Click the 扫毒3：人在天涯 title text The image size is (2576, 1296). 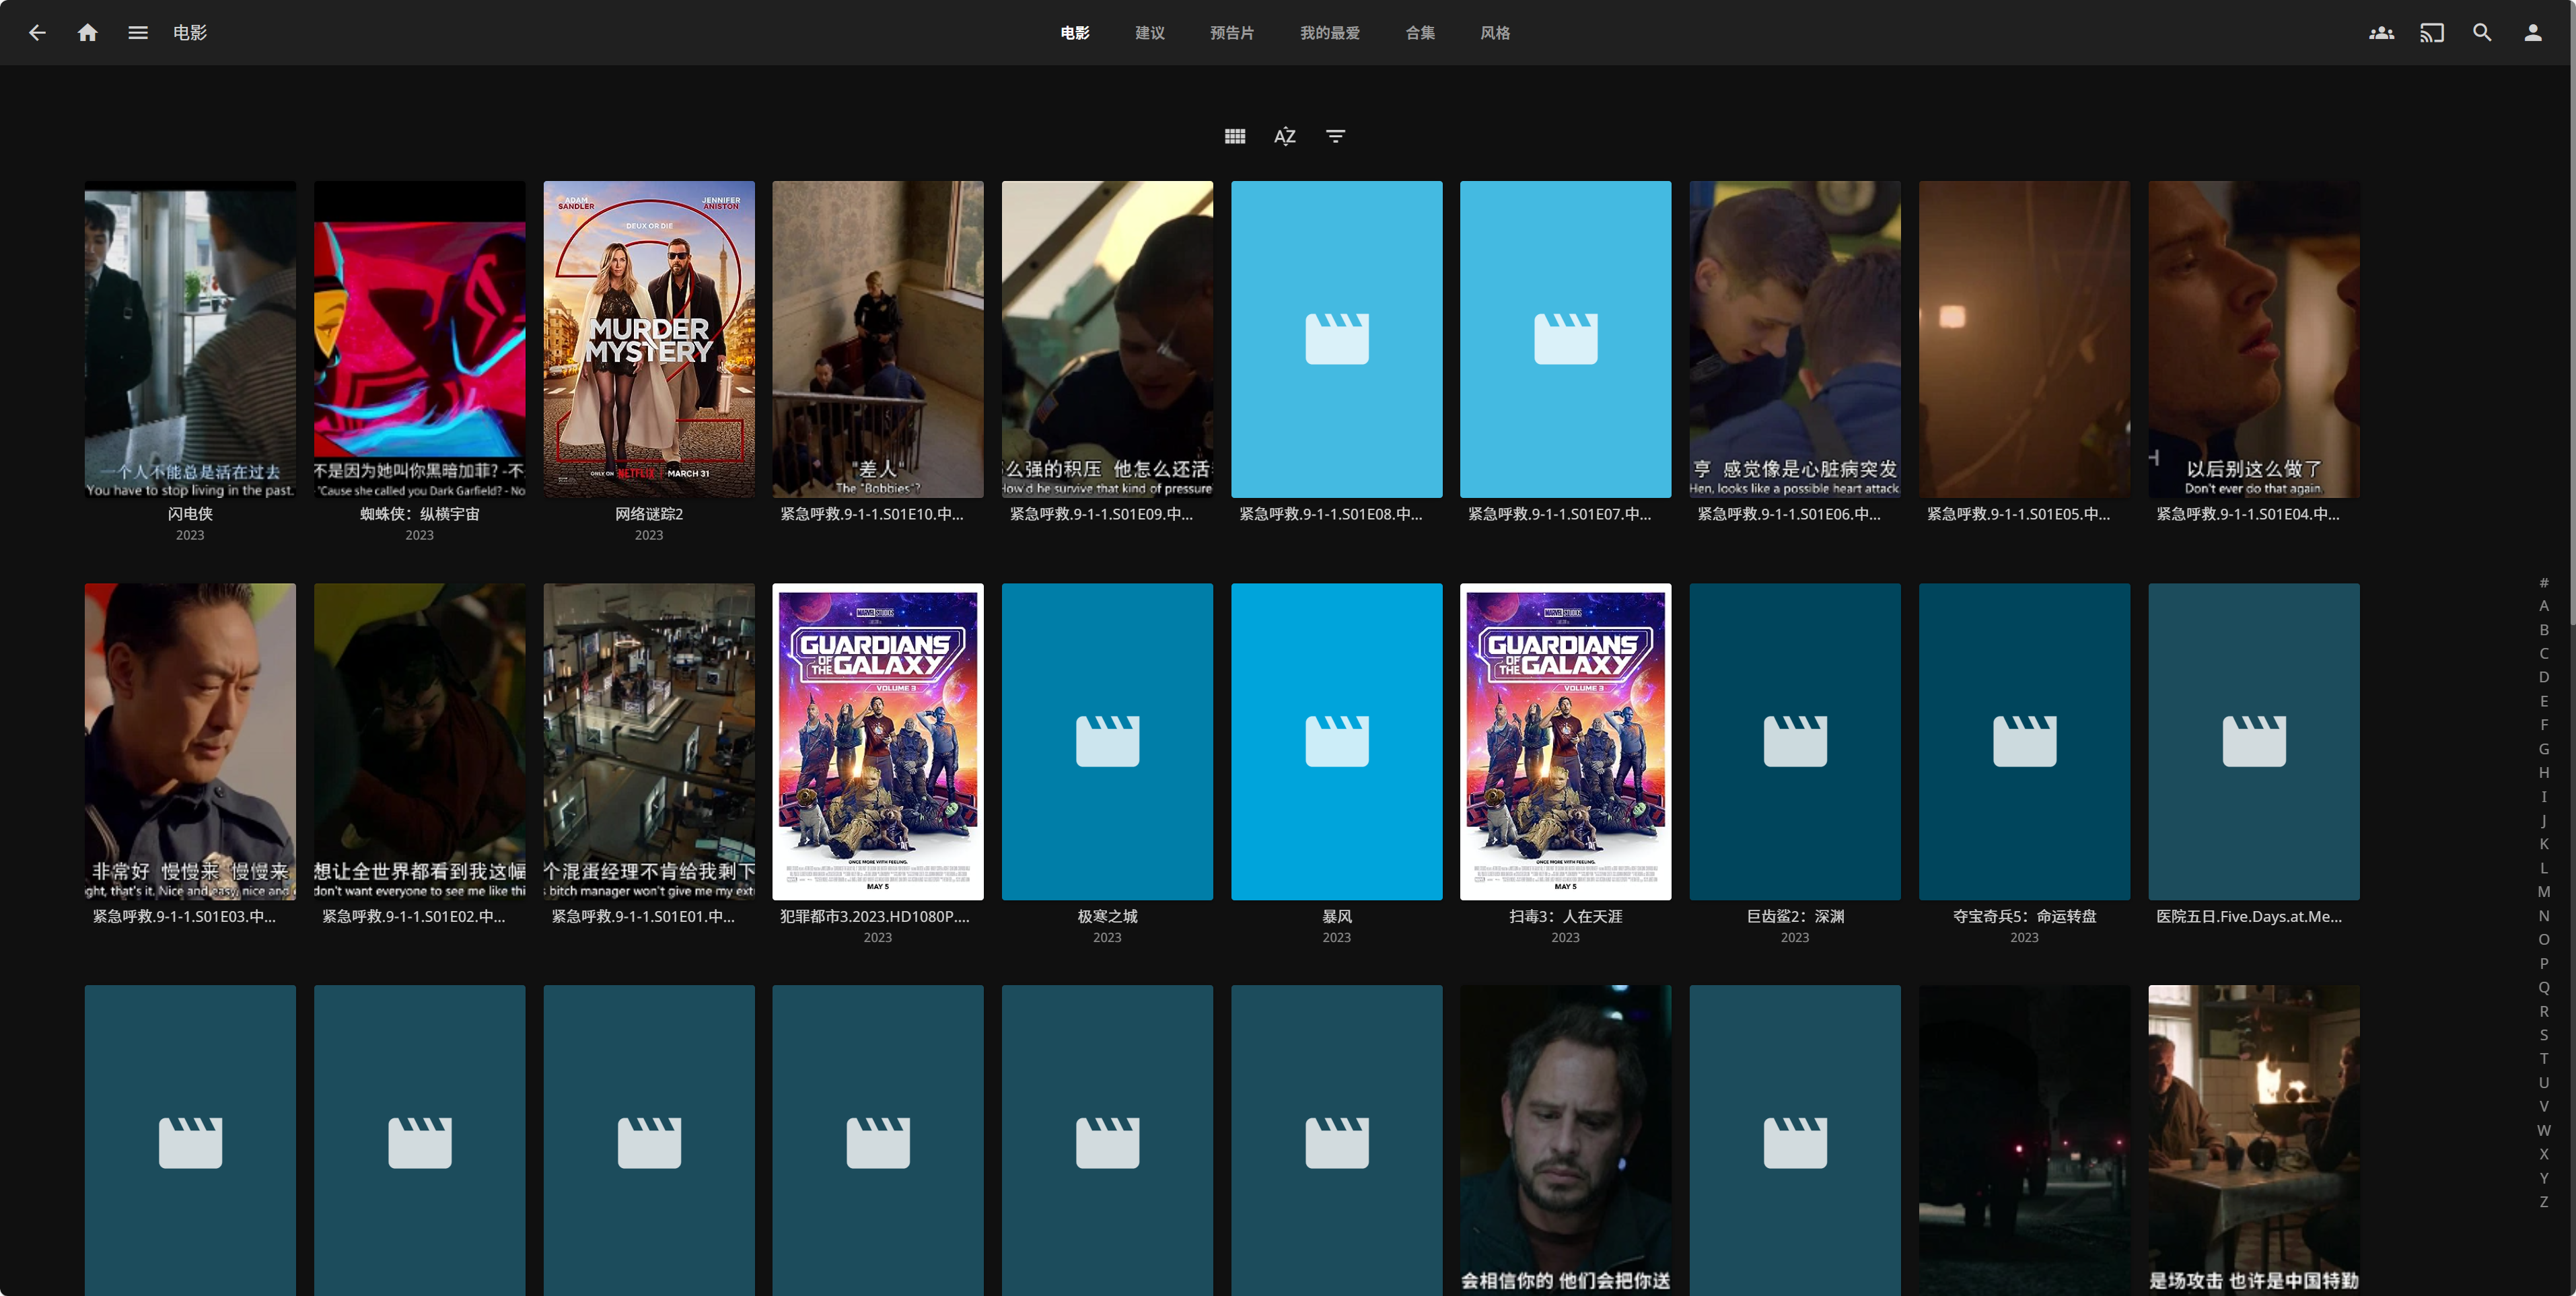click(x=1566, y=916)
